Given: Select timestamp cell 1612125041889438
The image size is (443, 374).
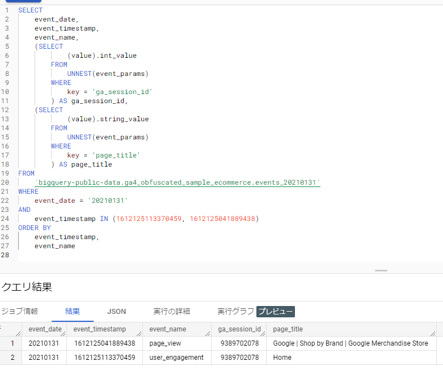Looking at the screenshot, I should point(104,343).
